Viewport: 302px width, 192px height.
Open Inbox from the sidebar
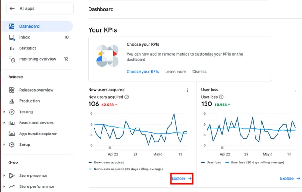click(24, 37)
